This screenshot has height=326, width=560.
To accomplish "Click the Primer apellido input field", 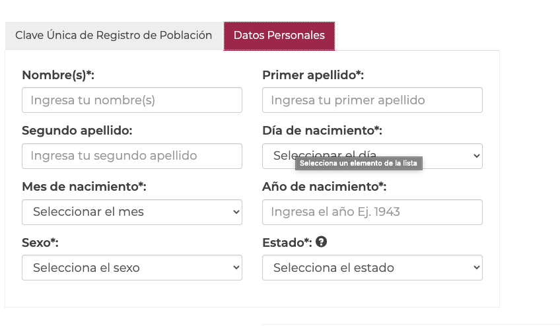I will [x=372, y=100].
